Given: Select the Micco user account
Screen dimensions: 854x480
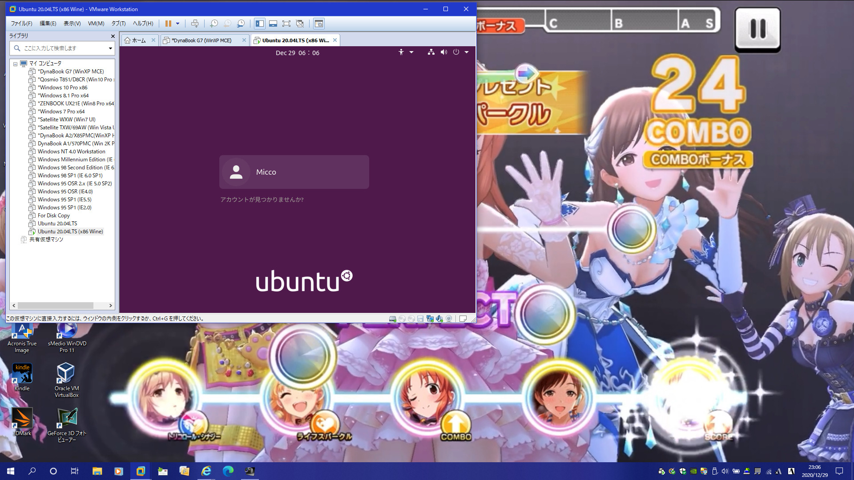Looking at the screenshot, I should click(x=294, y=172).
